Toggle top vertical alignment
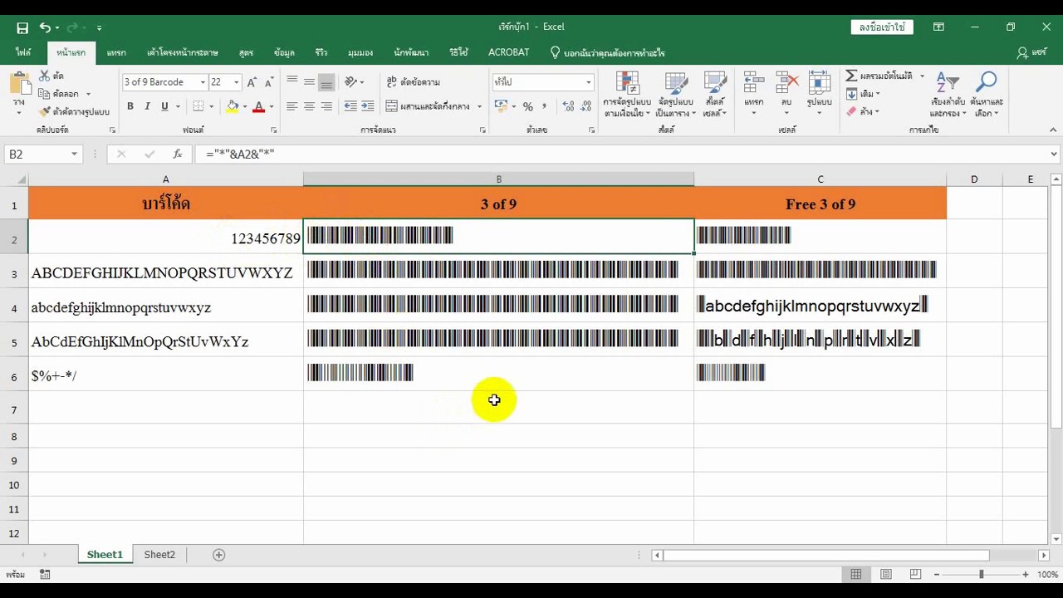Viewport: 1063px width, 598px height. pos(291,81)
